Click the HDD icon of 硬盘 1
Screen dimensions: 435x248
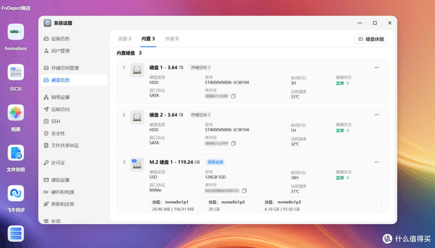pos(137,70)
